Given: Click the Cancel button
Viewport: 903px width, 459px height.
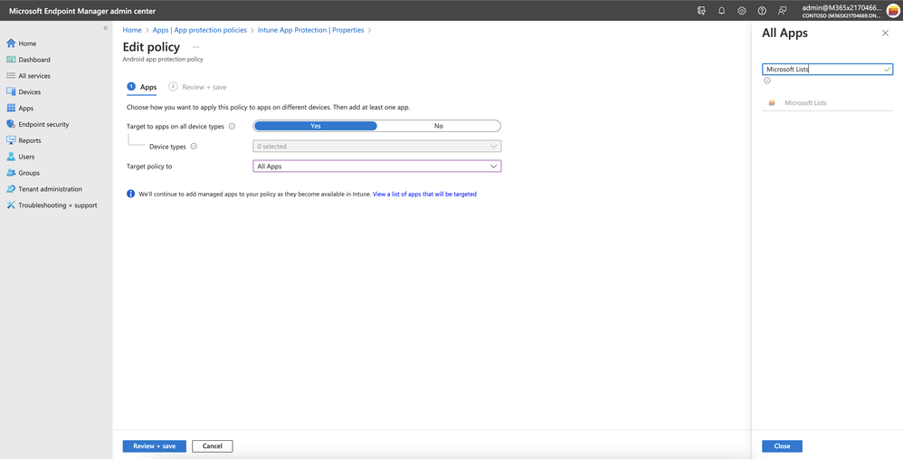Looking at the screenshot, I should pos(213,446).
